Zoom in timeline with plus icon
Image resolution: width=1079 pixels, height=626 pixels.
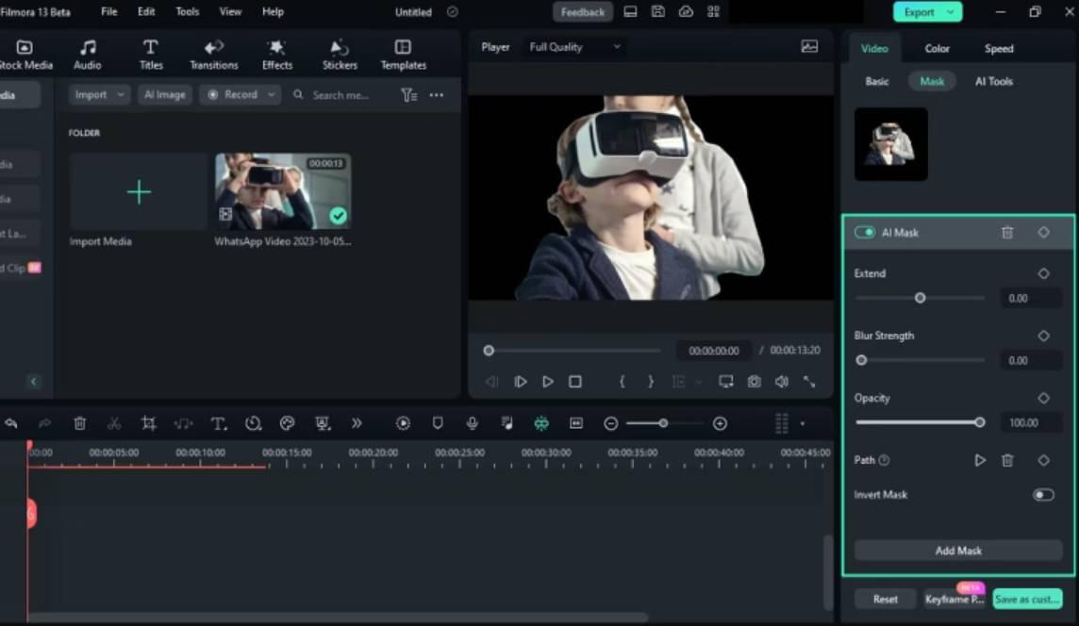pyautogui.click(x=720, y=423)
